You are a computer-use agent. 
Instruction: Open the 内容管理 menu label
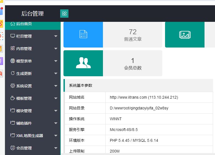click(x=24, y=49)
